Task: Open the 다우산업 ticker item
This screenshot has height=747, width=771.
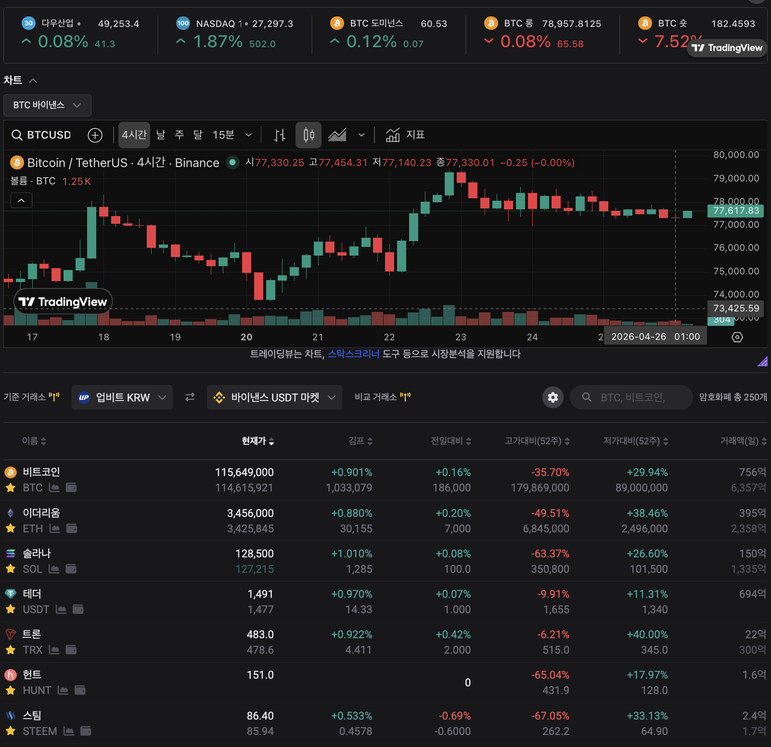Action: [81, 33]
